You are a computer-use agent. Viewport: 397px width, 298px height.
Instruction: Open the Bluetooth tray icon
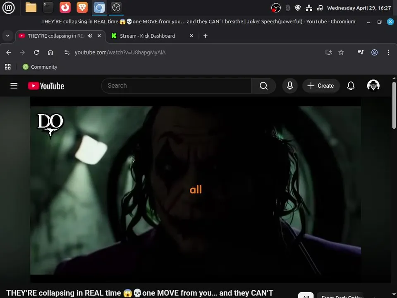(288, 8)
